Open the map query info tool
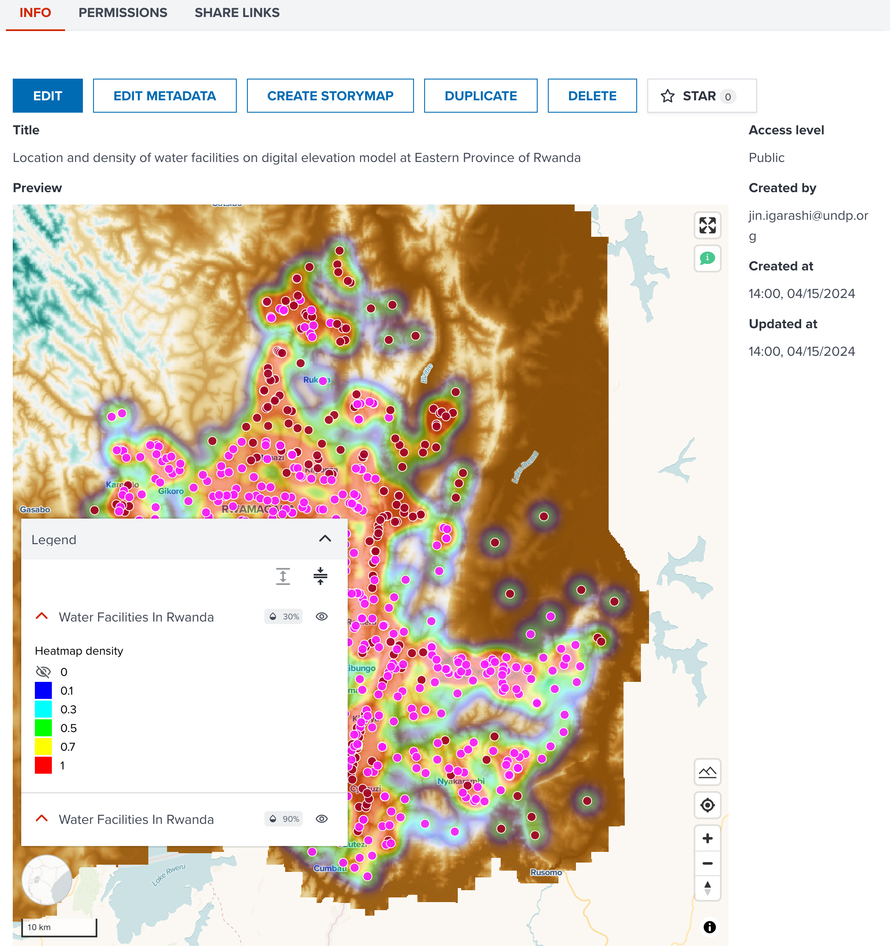Screen dimensions: 890x948 707,258
